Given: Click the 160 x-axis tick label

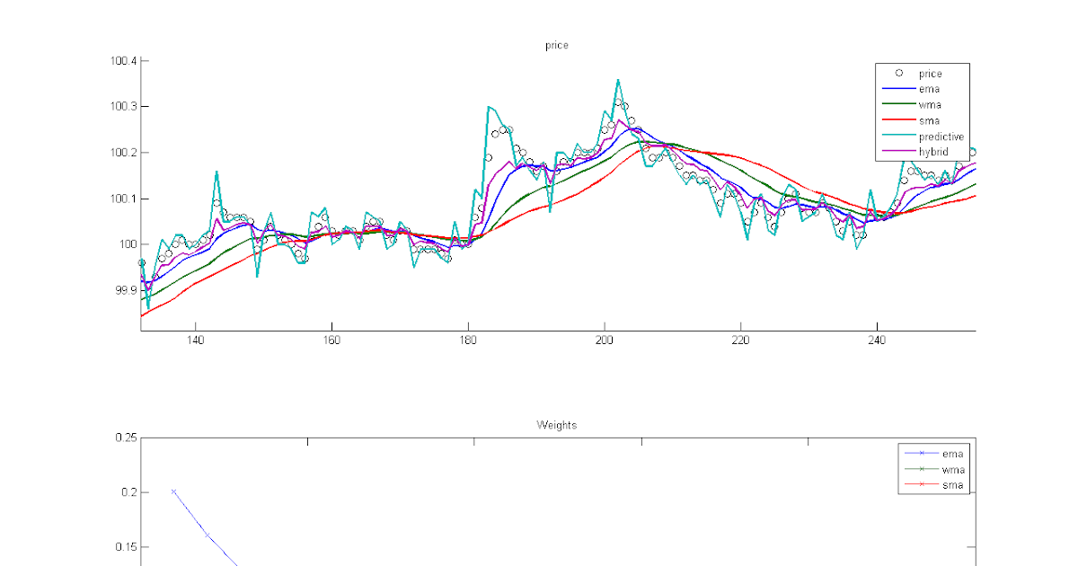Looking at the screenshot, I should click(331, 340).
